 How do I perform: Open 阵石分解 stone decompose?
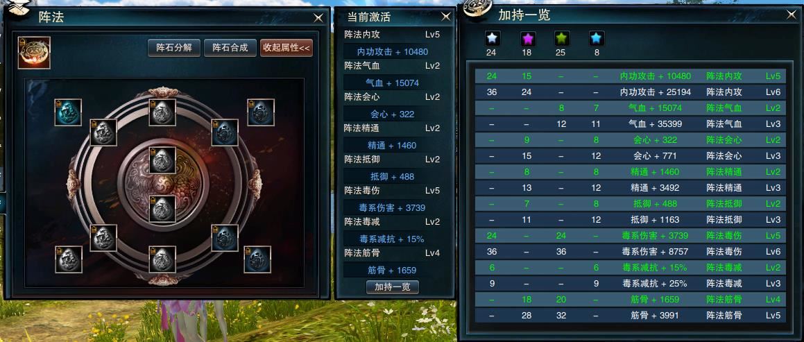pos(174,48)
